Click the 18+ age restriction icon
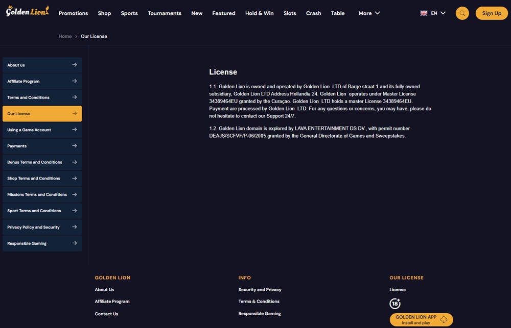 pyautogui.click(x=395, y=304)
